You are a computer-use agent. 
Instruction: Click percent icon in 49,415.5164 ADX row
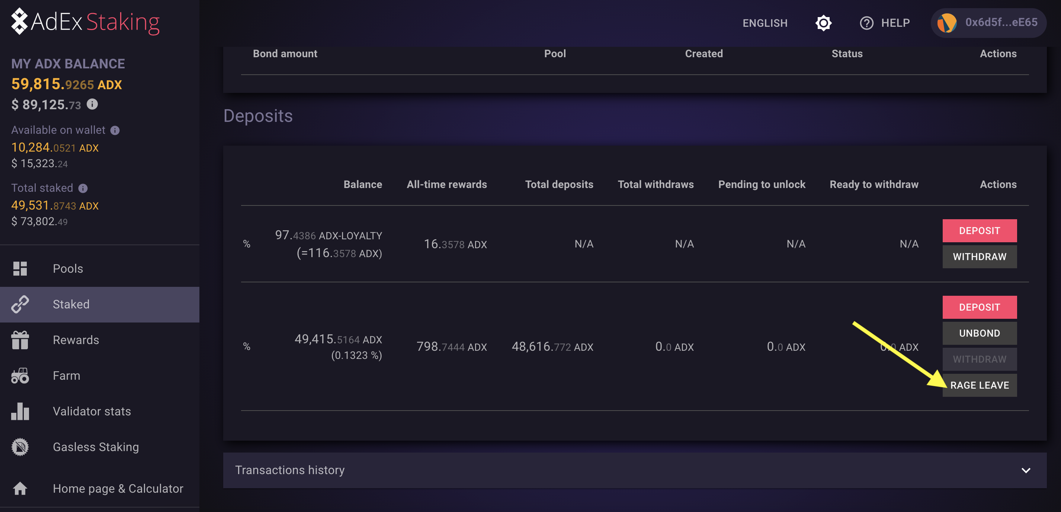[246, 346]
